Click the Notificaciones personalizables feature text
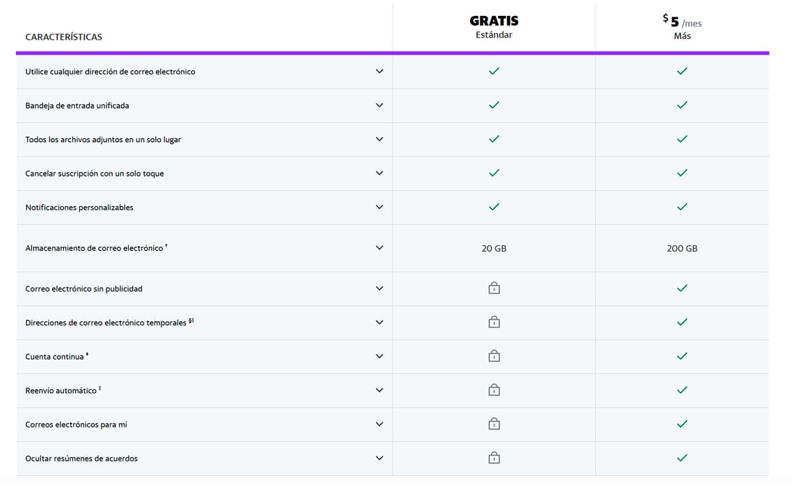 point(79,208)
